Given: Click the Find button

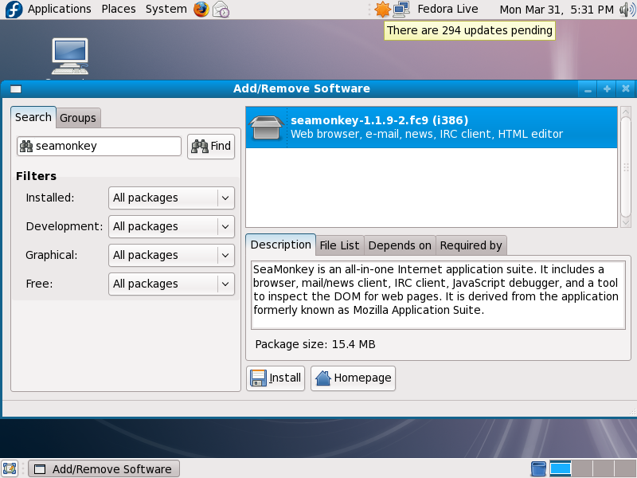Looking at the screenshot, I should (x=211, y=147).
